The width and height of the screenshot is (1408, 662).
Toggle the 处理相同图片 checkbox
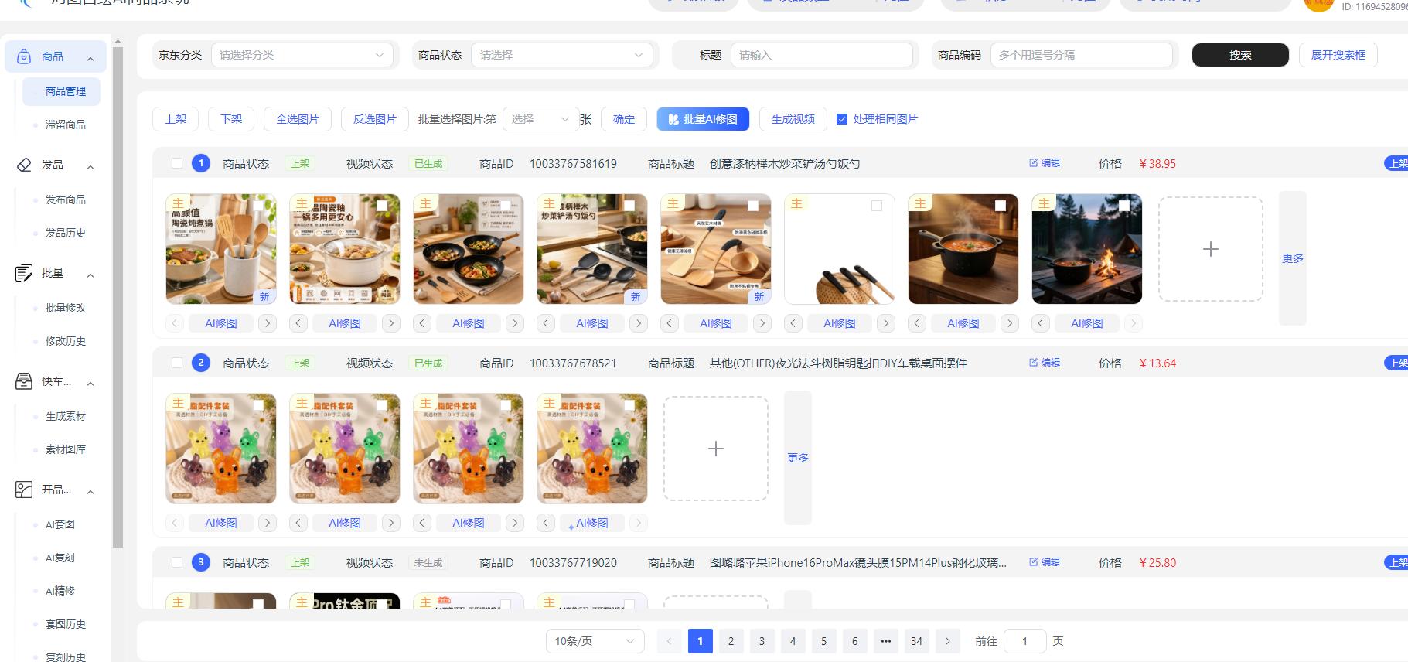pyautogui.click(x=842, y=119)
